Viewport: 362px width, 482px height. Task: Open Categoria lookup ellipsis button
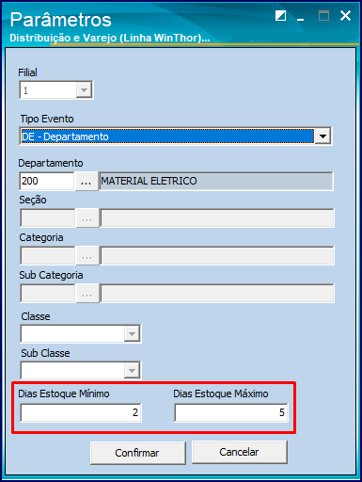coord(87,256)
